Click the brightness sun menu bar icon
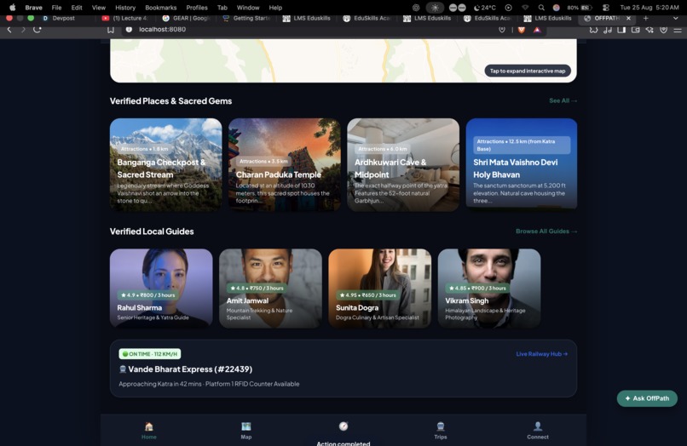Image resolution: width=687 pixels, height=446 pixels. pos(435,8)
